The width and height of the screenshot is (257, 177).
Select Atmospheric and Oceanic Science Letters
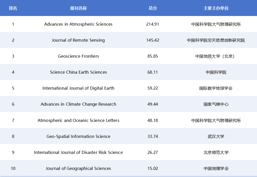click(78, 120)
